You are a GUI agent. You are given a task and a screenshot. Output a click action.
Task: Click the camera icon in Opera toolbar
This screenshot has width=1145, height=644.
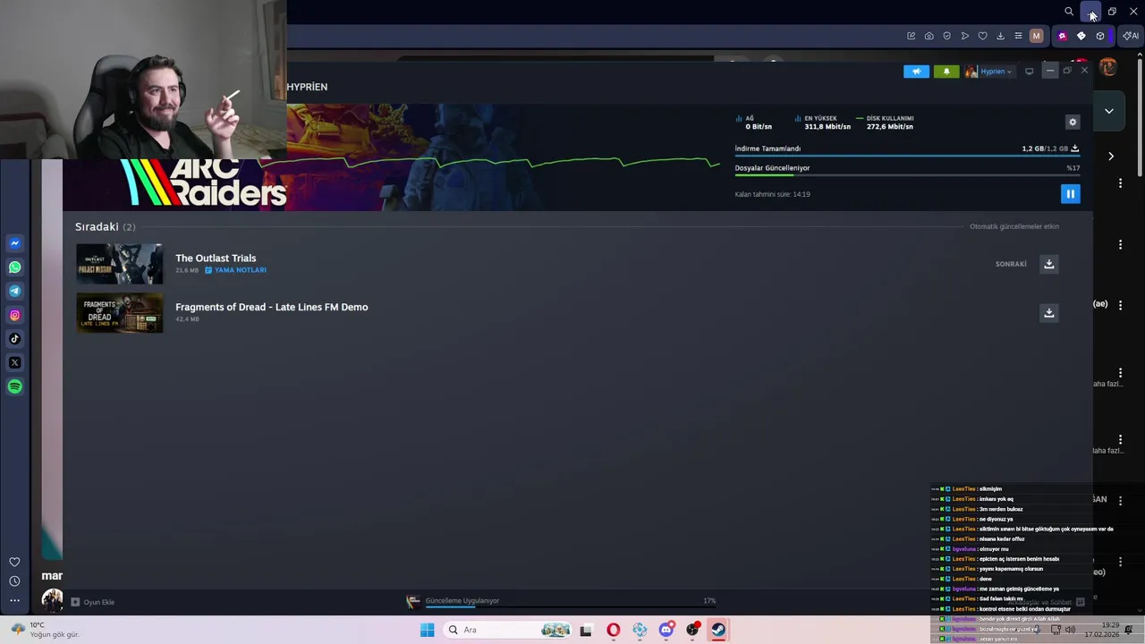click(x=929, y=36)
